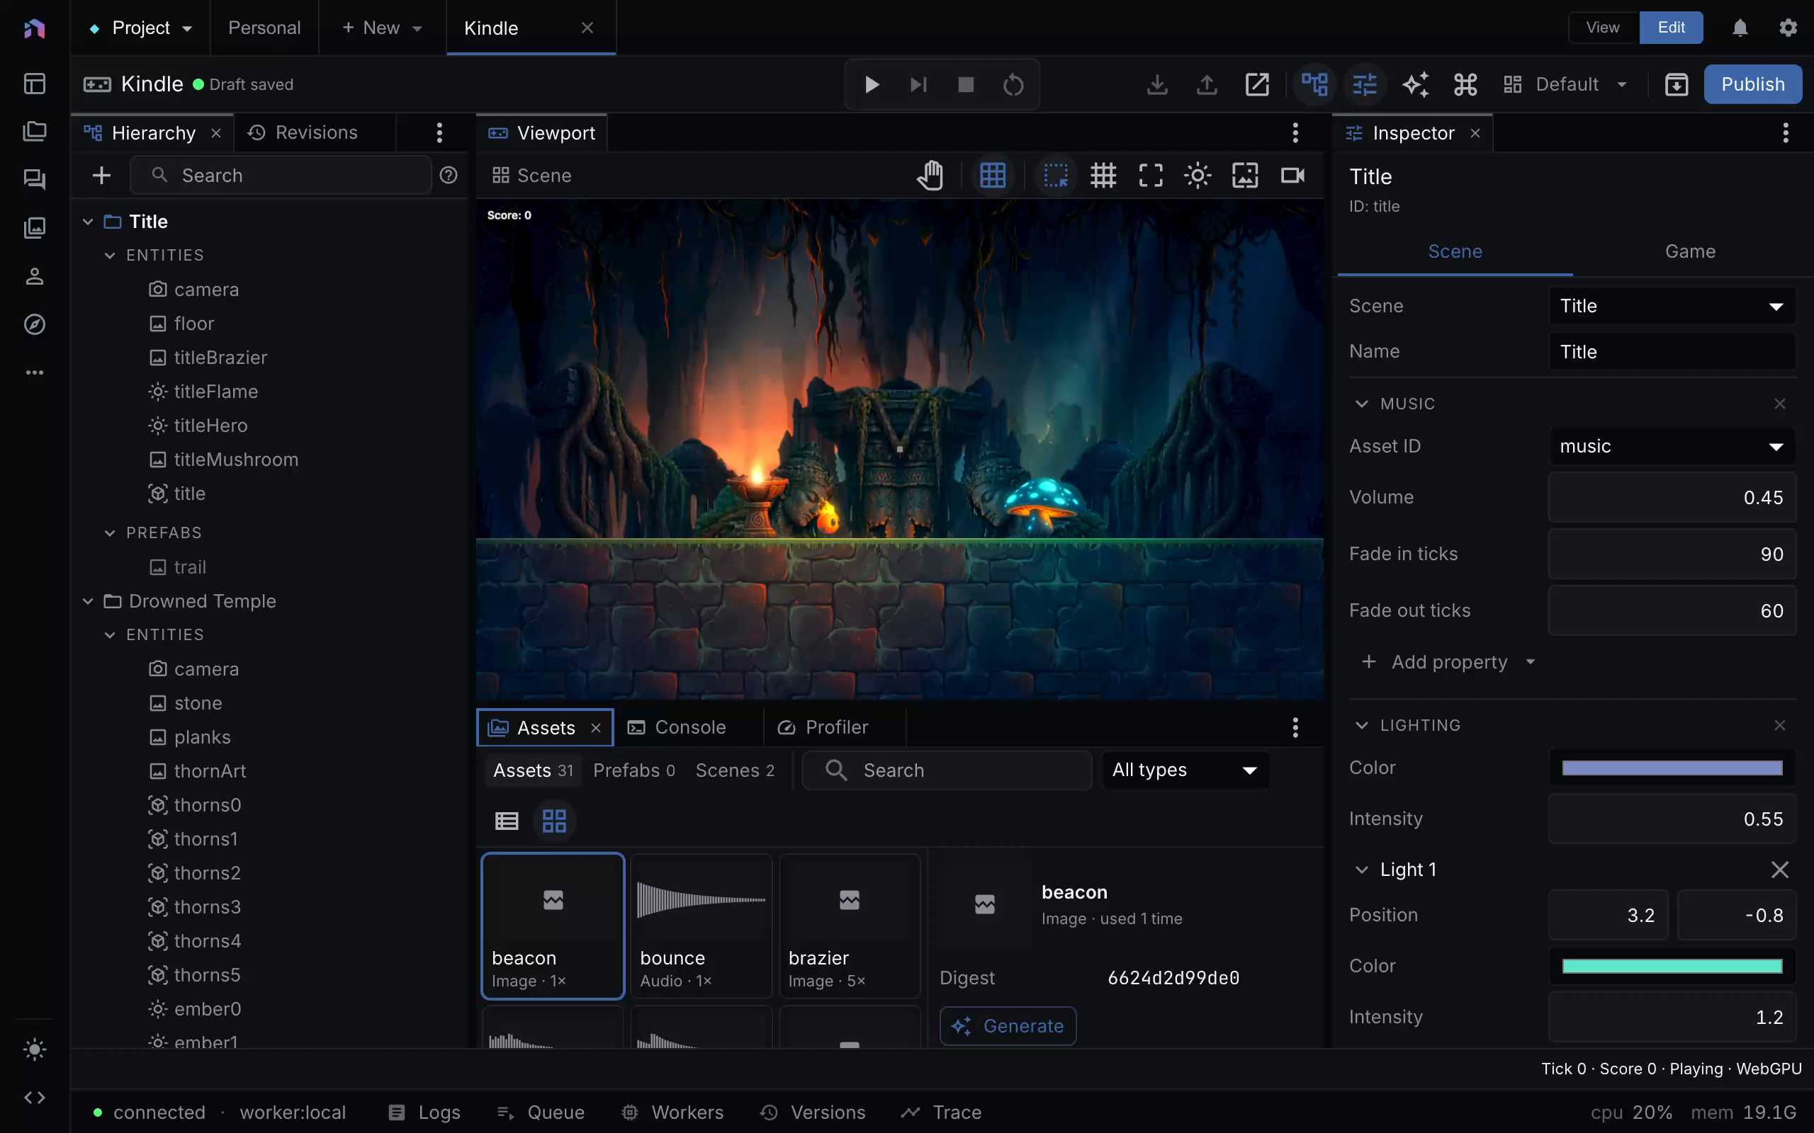Image resolution: width=1814 pixels, height=1133 pixels.
Task: Open the Light 1 teal color swatch
Action: click(x=1672, y=966)
